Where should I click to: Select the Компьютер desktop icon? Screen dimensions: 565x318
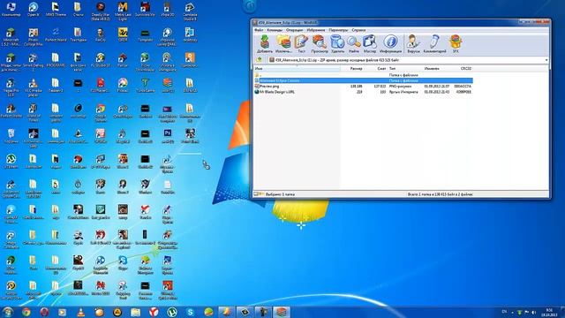tap(11, 10)
